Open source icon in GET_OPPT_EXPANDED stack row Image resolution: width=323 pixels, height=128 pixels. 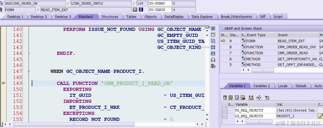(x=244, y=65)
